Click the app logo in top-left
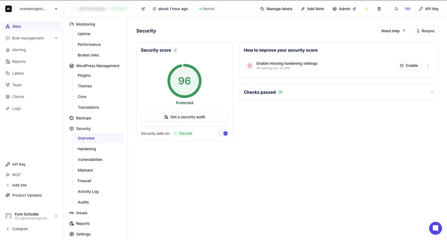Screen dimensions: 447x240 point(9,9)
